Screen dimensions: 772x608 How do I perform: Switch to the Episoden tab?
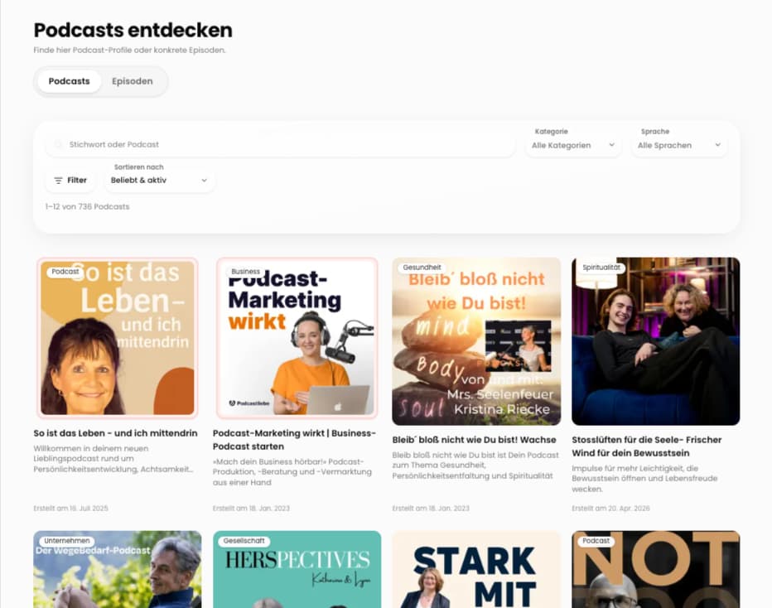tap(132, 81)
